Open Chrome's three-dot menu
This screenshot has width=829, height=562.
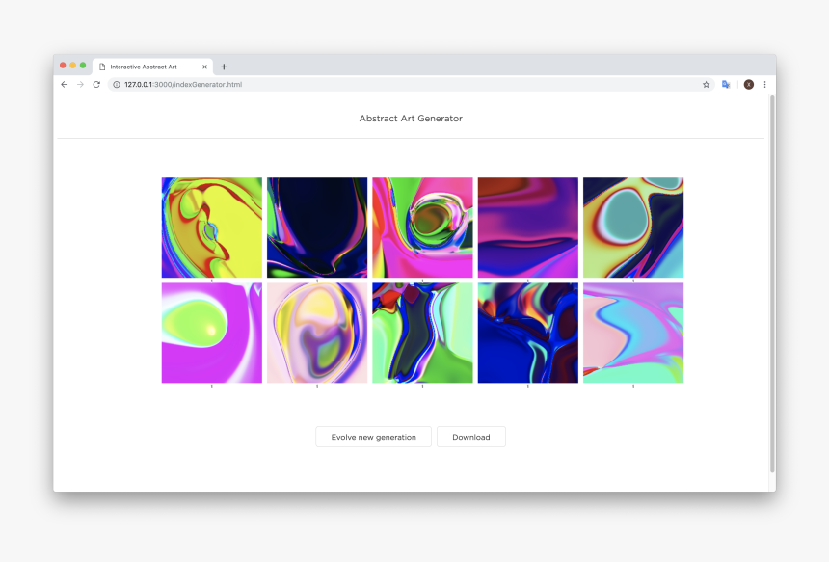764,85
